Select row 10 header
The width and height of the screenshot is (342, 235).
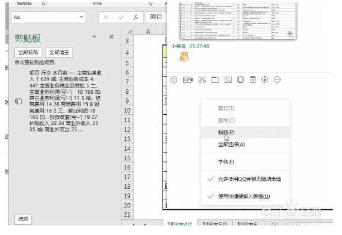pos(127,111)
